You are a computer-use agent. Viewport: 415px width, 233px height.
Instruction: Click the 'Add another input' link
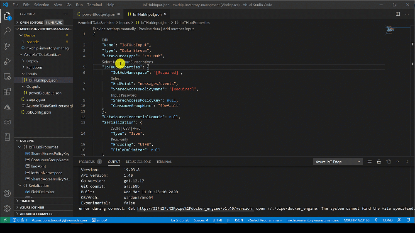point(178,29)
